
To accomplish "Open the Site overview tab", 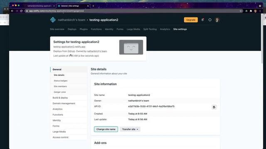I will click(x=57, y=29).
